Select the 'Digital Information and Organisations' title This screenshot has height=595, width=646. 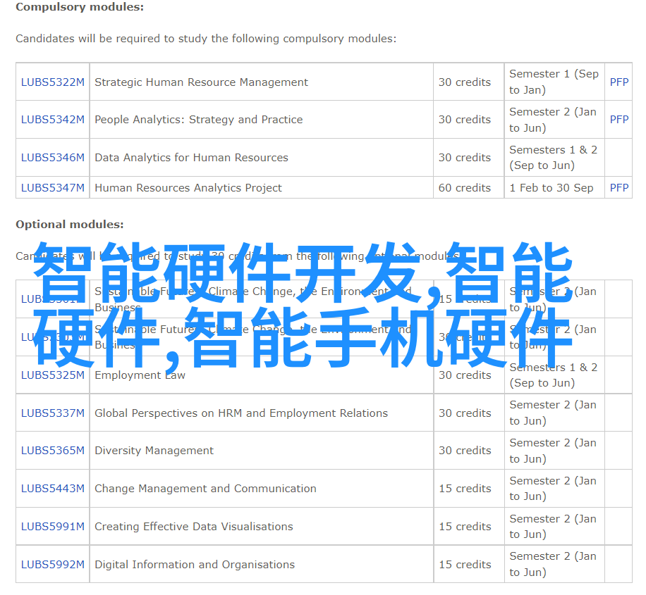pyautogui.click(x=195, y=564)
